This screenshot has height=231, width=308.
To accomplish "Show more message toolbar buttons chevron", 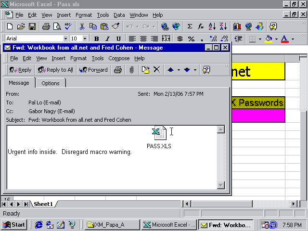I will pos(226,66).
